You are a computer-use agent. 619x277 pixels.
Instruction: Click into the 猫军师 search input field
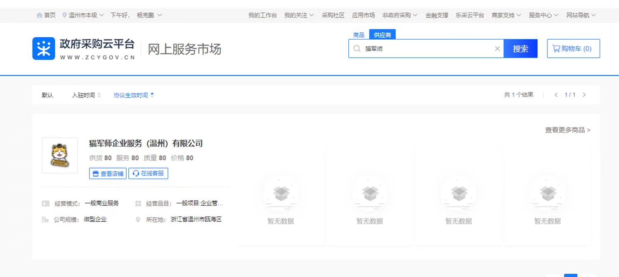427,49
